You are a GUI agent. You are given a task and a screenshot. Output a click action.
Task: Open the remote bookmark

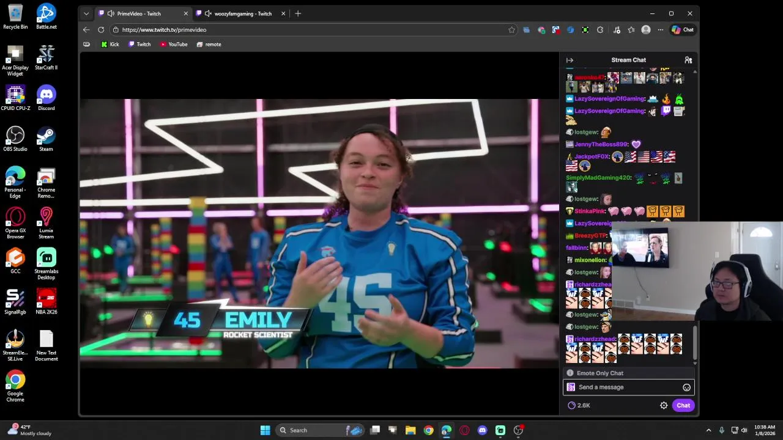pyautogui.click(x=209, y=44)
